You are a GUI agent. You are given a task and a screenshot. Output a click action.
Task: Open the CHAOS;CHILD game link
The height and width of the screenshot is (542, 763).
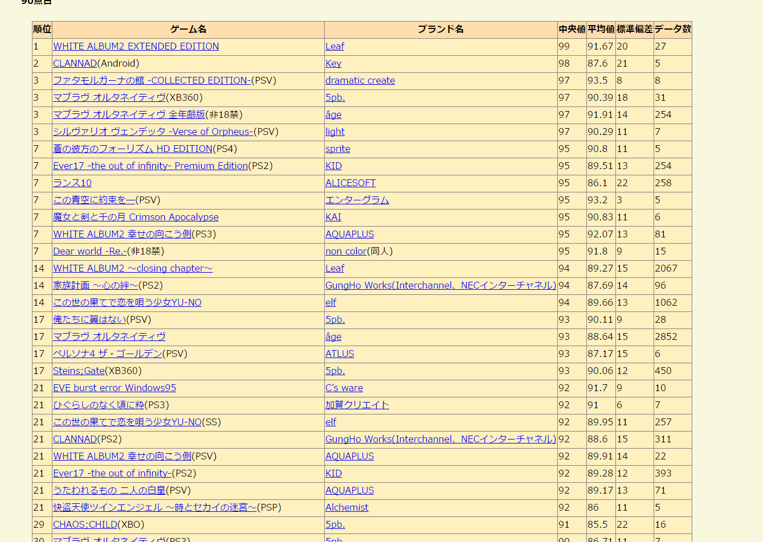(x=85, y=525)
